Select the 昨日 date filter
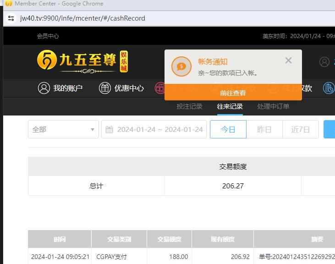 click(264, 129)
